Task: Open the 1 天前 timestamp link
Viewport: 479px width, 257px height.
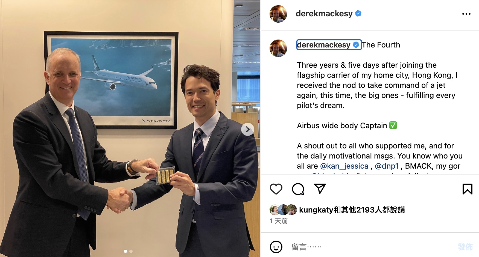Action: [x=279, y=221]
